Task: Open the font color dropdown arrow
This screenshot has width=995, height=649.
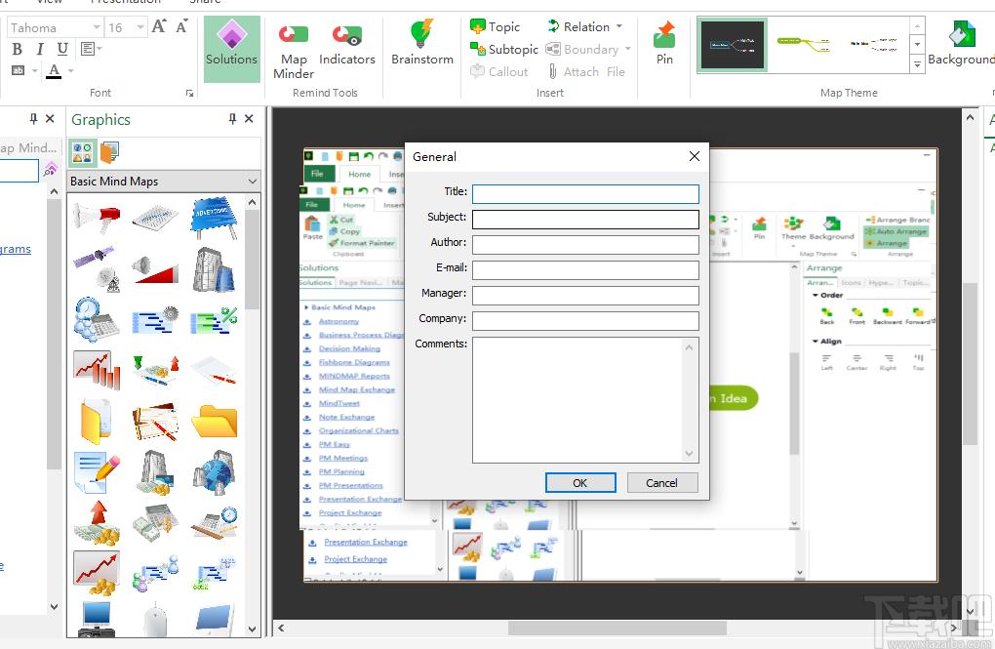Action: pyautogui.click(x=70, y=70)
